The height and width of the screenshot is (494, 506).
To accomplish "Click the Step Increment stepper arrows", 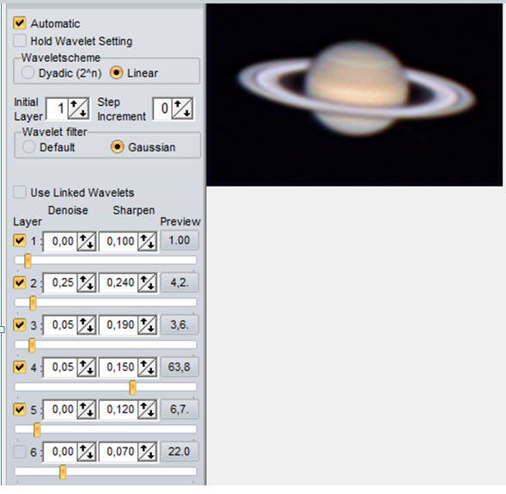I will tap(183, 108).
